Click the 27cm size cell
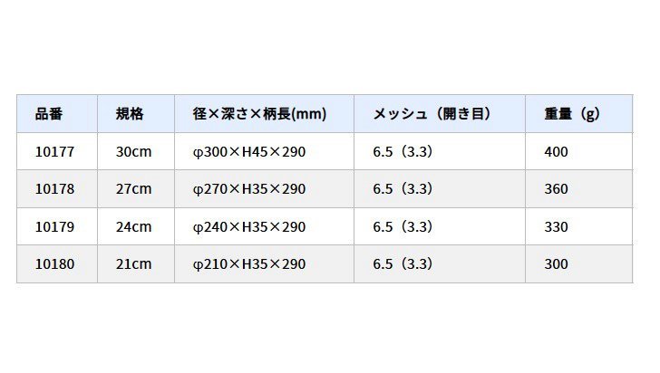This screenshot has height=373, width=660. [x=134, y=189]
